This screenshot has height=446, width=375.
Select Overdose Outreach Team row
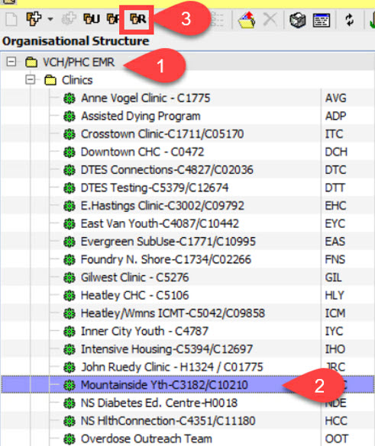click(x=188, y=438)
